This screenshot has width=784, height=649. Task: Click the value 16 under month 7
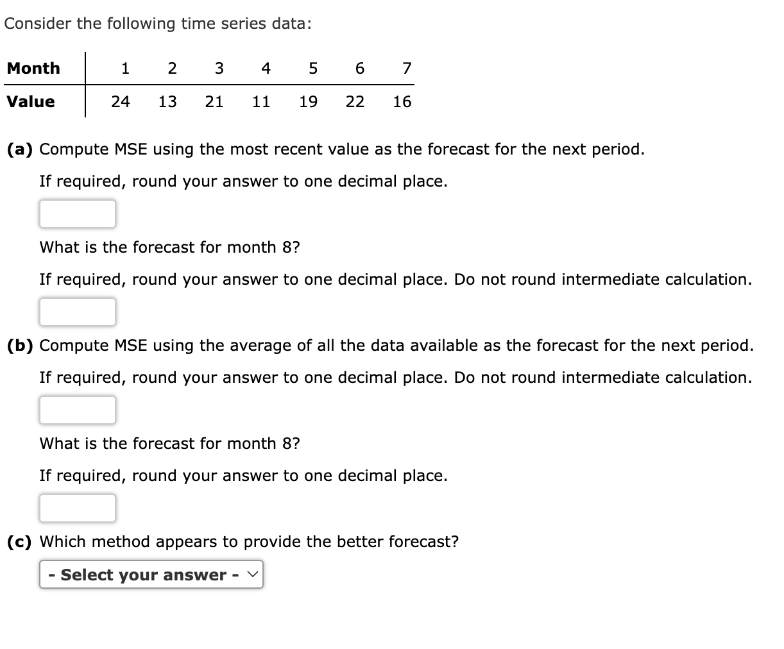tap(402, 101)
